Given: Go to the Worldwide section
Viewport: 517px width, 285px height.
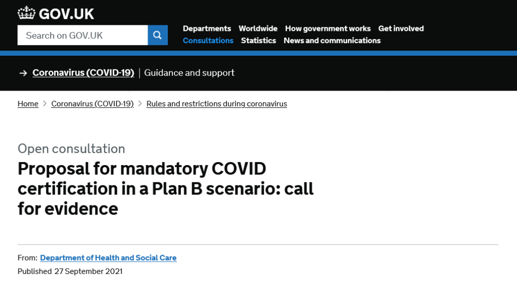Looking at the screenshot, I should (x=258, y=28).
